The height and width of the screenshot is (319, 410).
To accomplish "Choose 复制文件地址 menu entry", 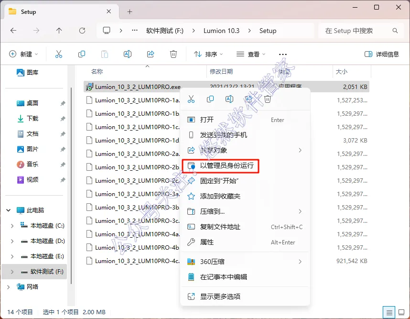I will click(245, 227).
